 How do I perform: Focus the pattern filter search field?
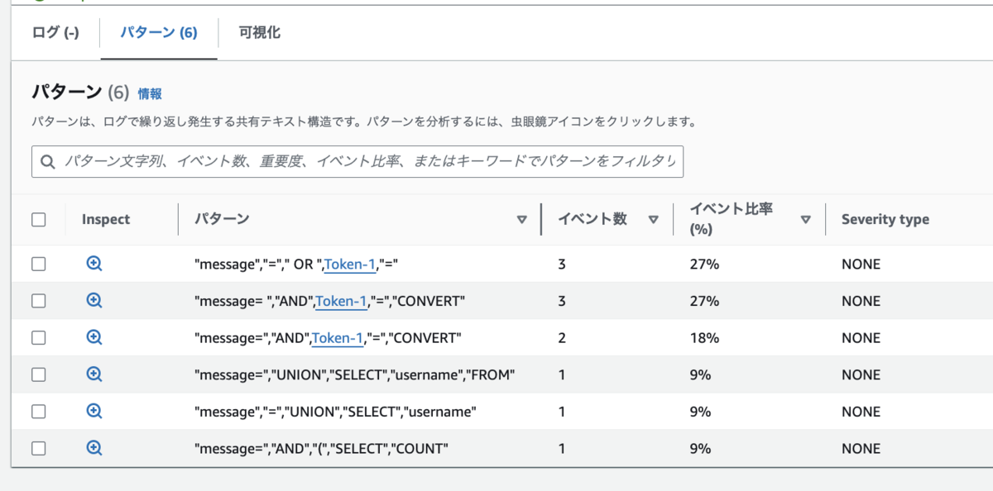coord(369,162)
